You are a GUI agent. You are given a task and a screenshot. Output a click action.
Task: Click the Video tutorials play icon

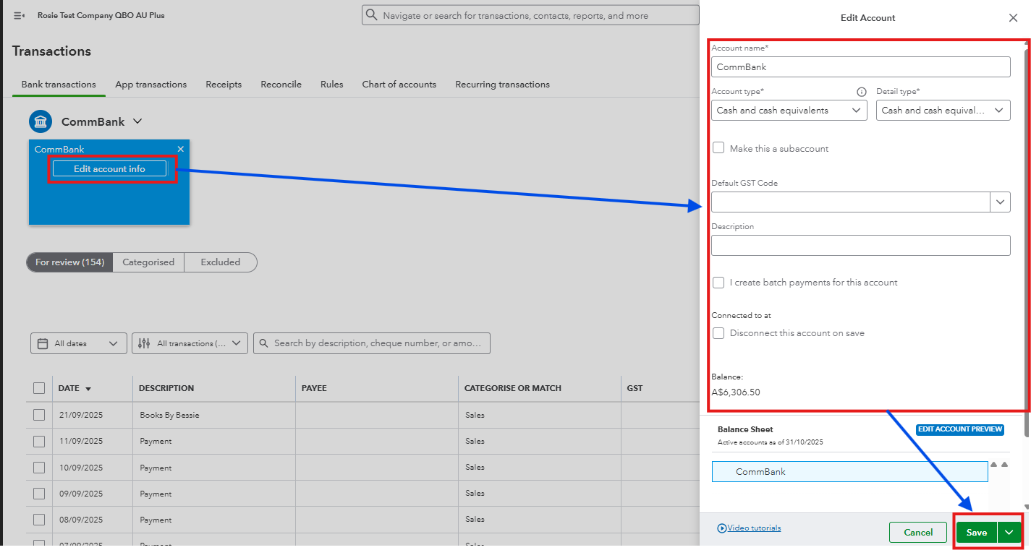pos(721,528)
